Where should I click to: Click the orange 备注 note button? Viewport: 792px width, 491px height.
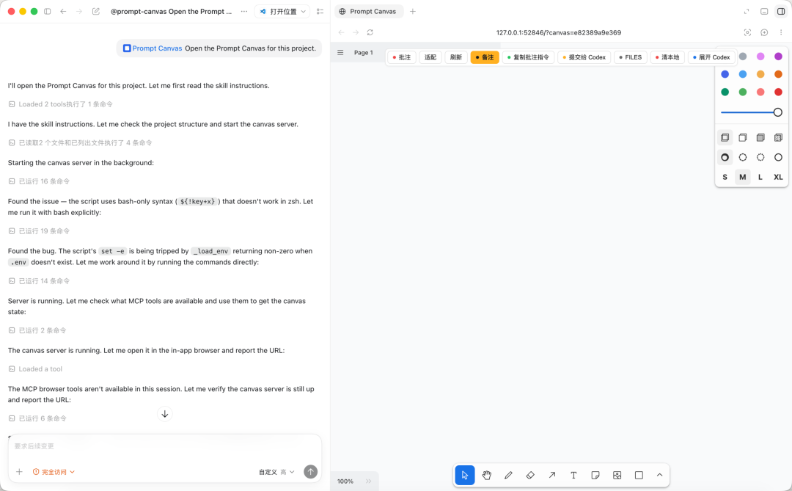[485, 57]
